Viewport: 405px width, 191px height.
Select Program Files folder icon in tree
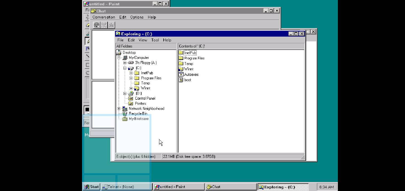[x=137, y=78]
